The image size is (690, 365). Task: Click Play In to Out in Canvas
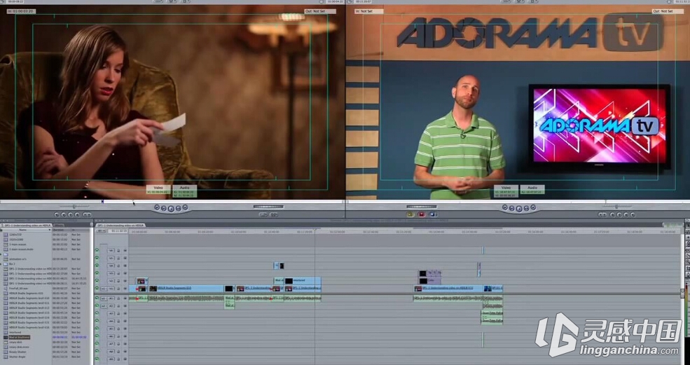point(512,208)
